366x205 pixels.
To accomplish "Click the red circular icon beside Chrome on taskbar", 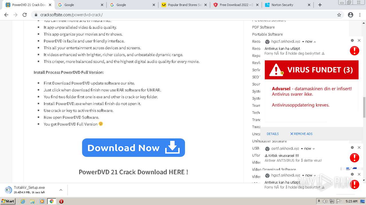I will pyautogui.click(x=61, y=201).
